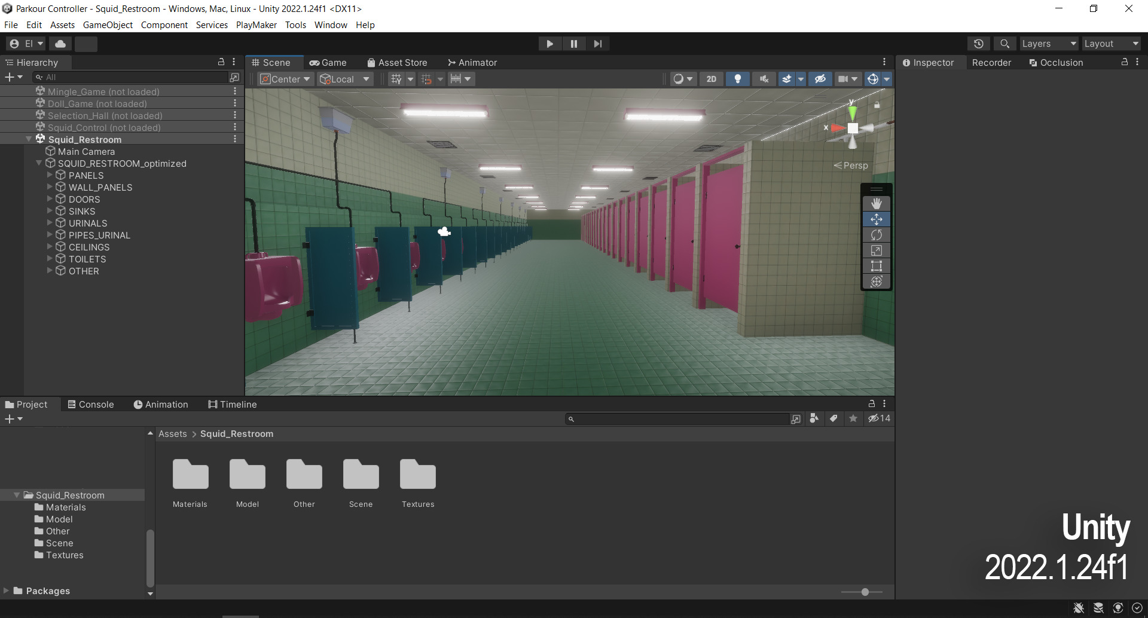Viewport: 1148px width, 618px height.
Task: Select Main Camera in the Hierarchy
Action: [86, 151]
